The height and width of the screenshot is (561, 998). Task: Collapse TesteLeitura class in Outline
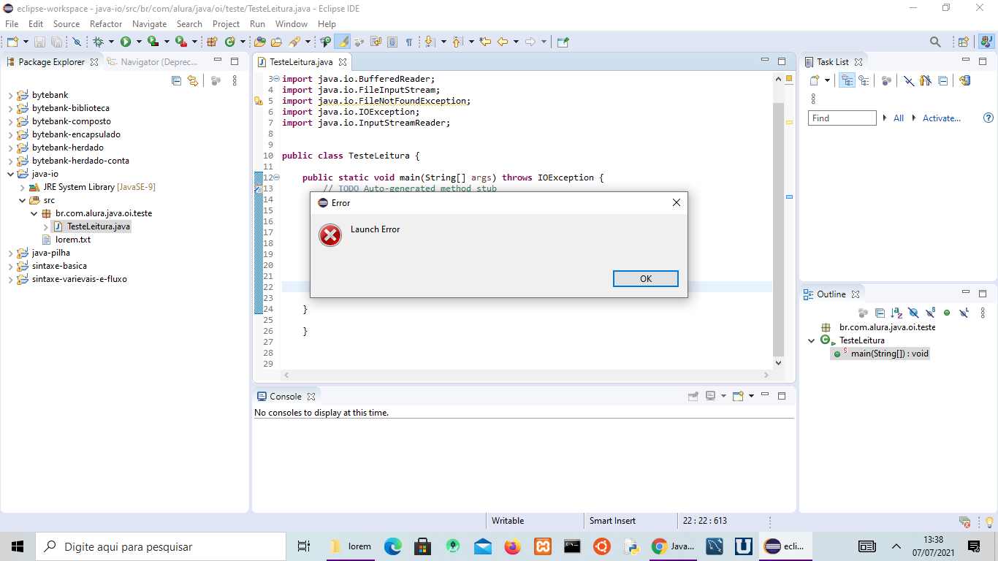coord(811,340)
